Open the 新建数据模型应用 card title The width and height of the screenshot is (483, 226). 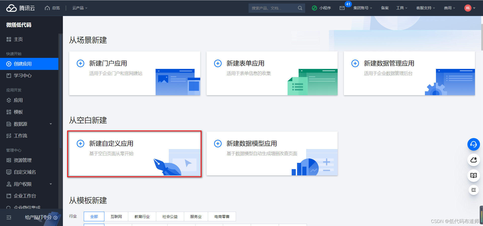252,144
